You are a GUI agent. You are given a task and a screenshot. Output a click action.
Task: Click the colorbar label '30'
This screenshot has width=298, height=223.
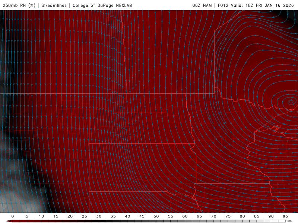tap(99, 216)
